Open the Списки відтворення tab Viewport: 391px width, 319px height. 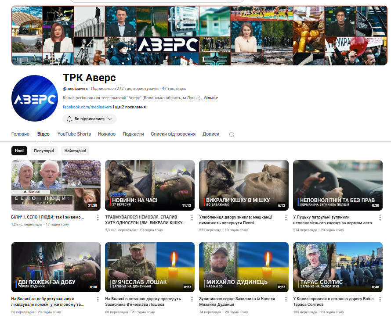[x=173, y=134]
